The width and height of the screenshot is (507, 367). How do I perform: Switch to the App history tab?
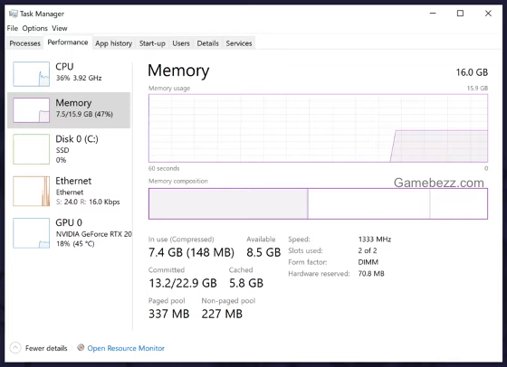(113, 43)
